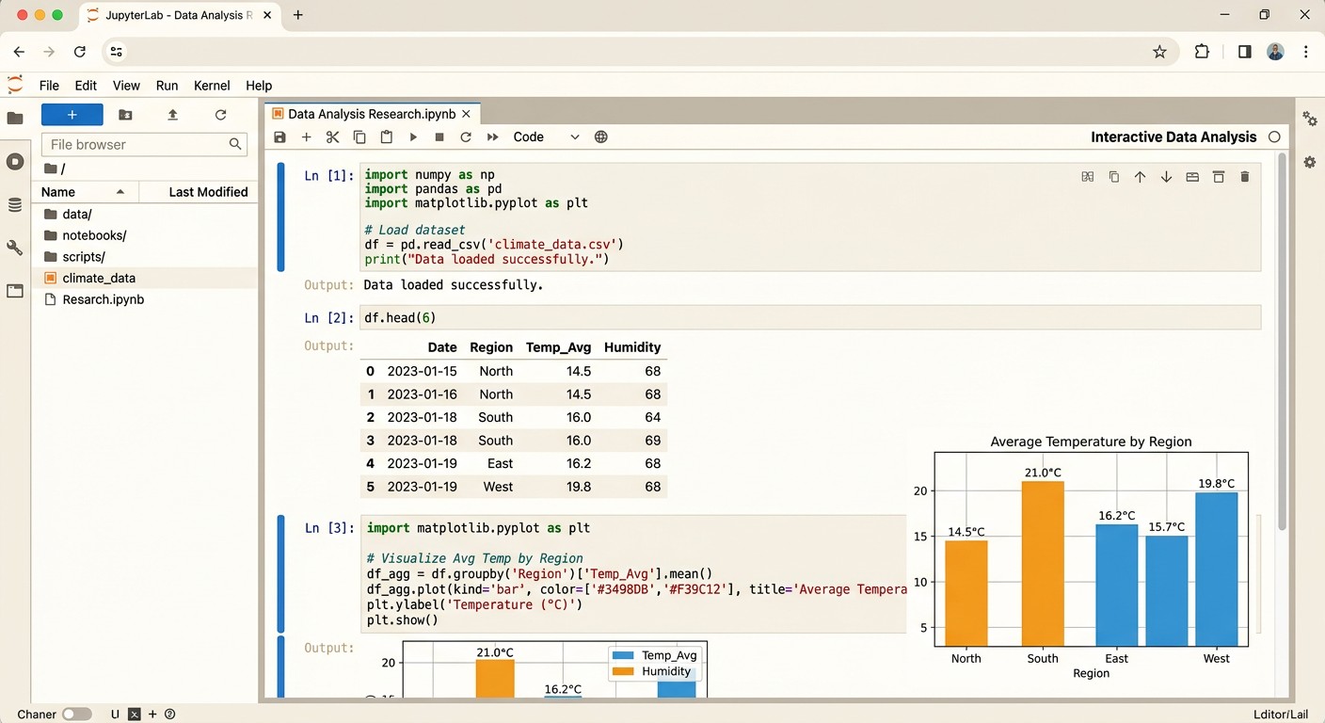This screenshot has width=1325, height=723.
Task: Cut the selected cell with scissors icon
Action: [332, 137]
